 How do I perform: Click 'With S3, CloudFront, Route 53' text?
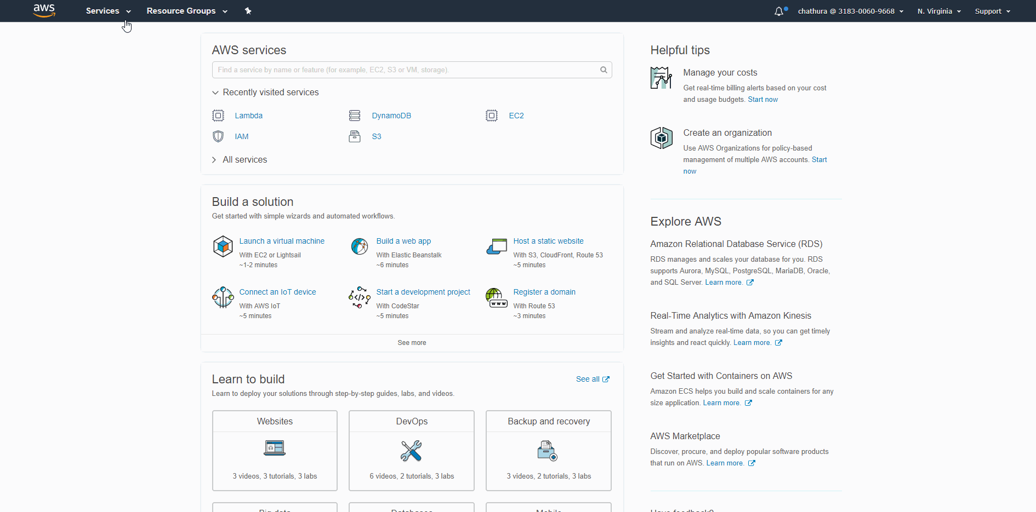558,255
